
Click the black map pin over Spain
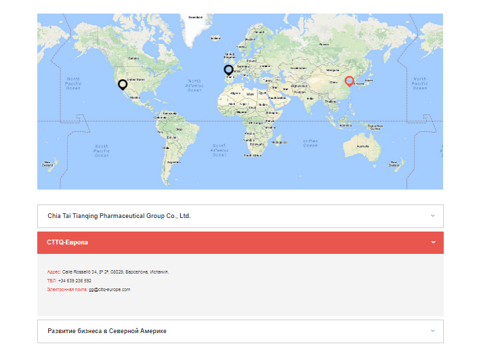click(x=228, y=70)
